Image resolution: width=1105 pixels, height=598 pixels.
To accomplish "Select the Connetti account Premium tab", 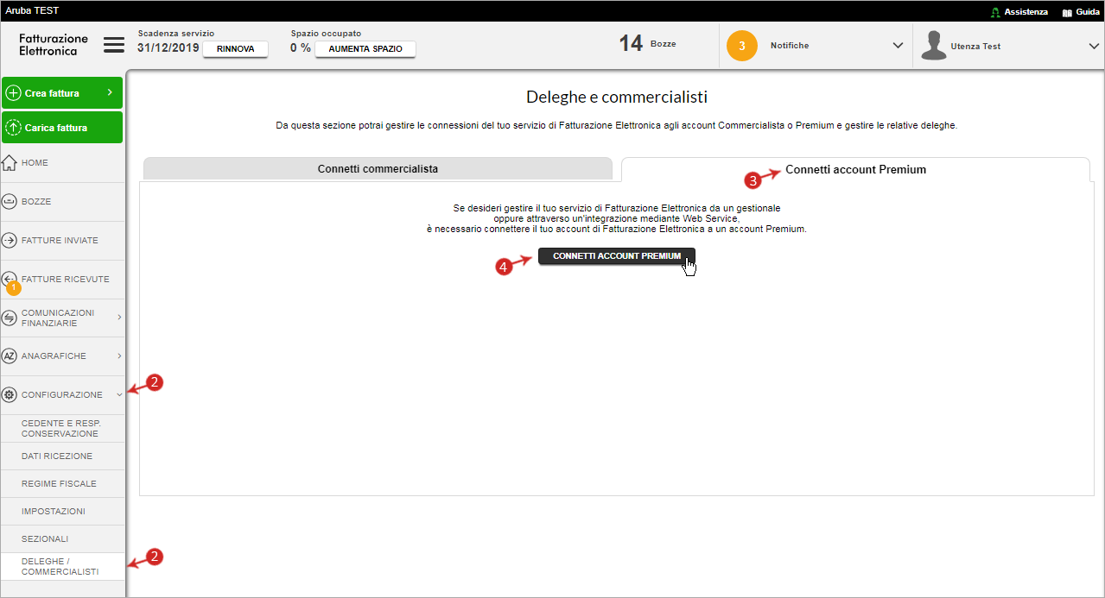I will (855, 169).
